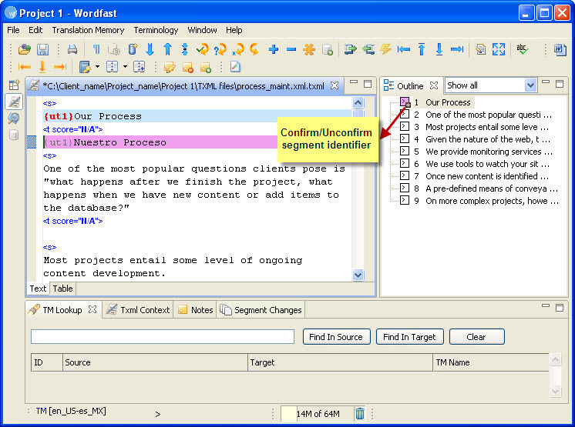Open the Show all filter combo box

[491, 85]
